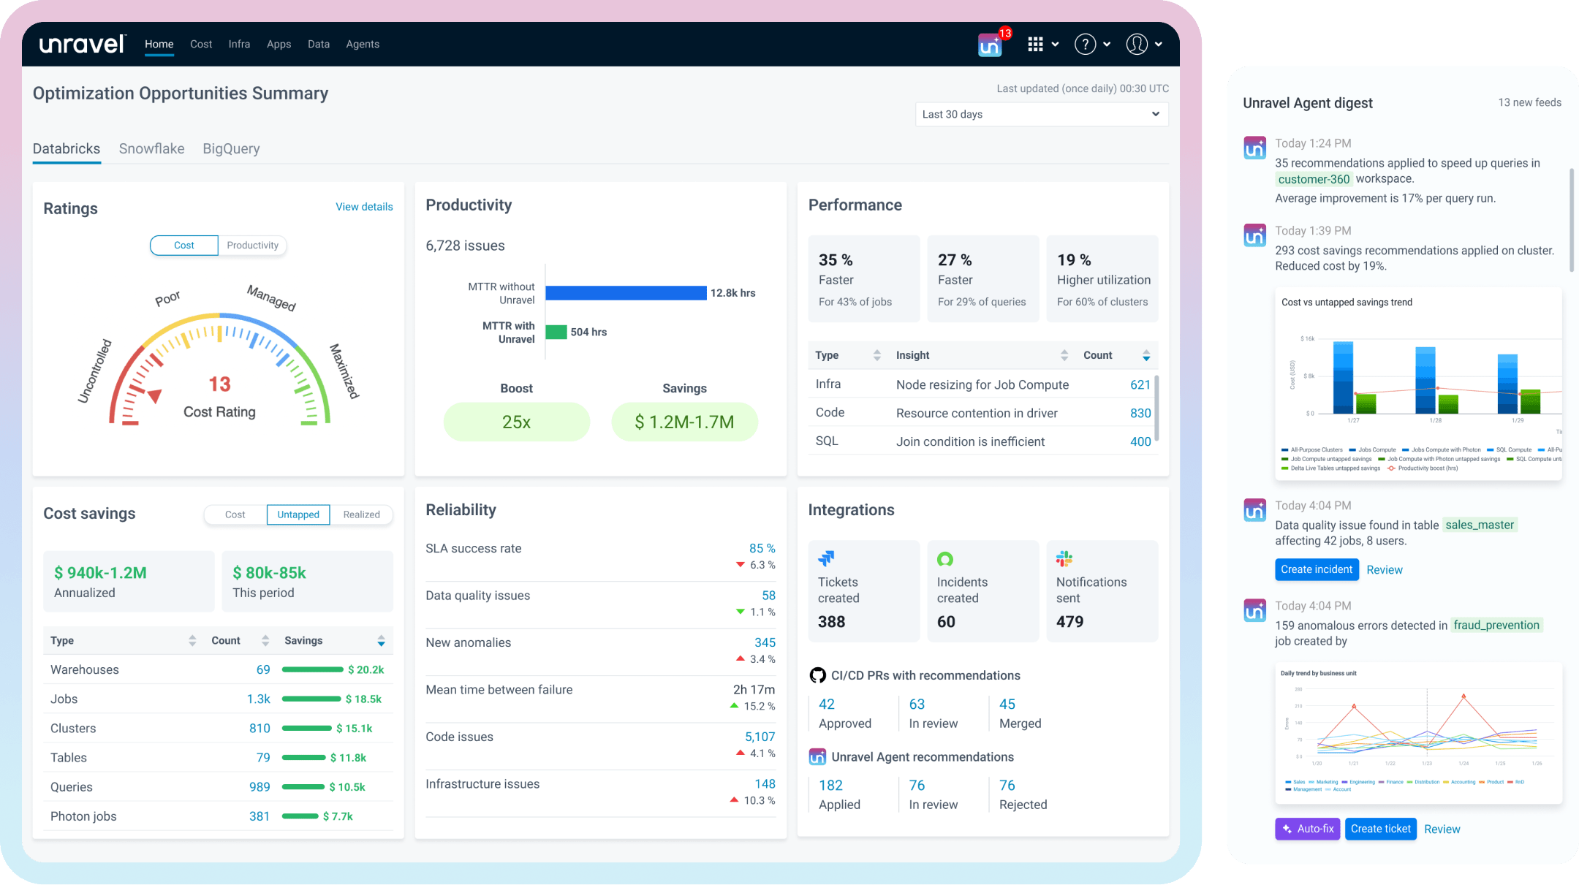
Task: Expand the user profile menu chevron
Action: point(1159,45)
